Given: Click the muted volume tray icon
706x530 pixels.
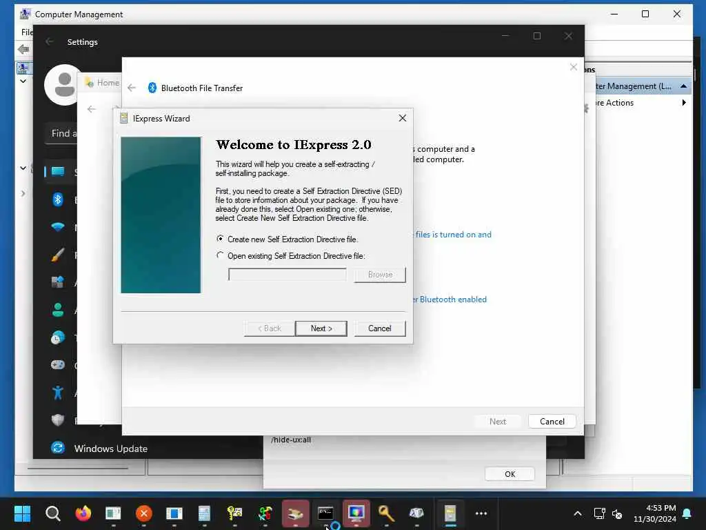Looking at the screenshot, I should 617,513.
